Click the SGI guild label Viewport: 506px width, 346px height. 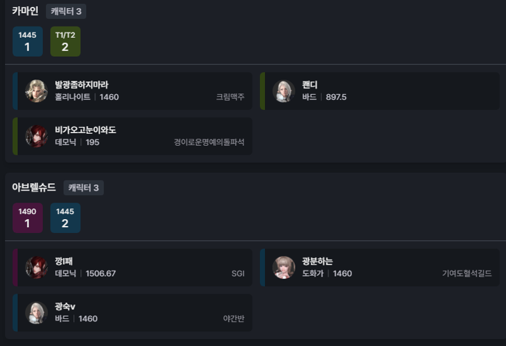click(238, 273)
